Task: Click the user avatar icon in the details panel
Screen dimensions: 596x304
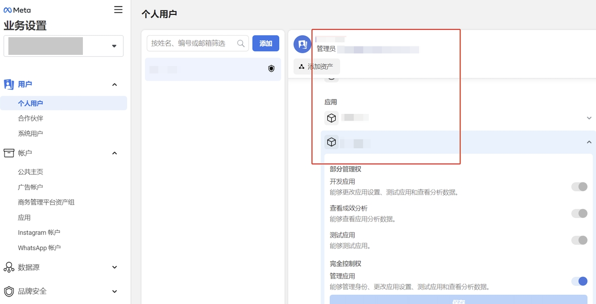Action: (x=302, y=44)
